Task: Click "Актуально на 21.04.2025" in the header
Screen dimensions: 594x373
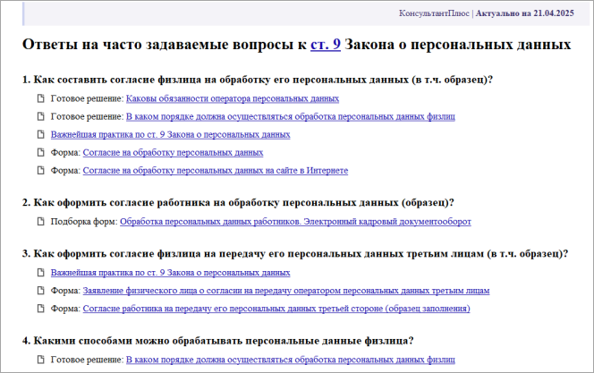Action: point(525,13)
